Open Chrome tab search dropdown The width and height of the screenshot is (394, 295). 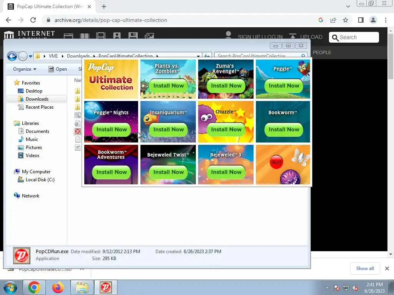click(x=348, y=7)
